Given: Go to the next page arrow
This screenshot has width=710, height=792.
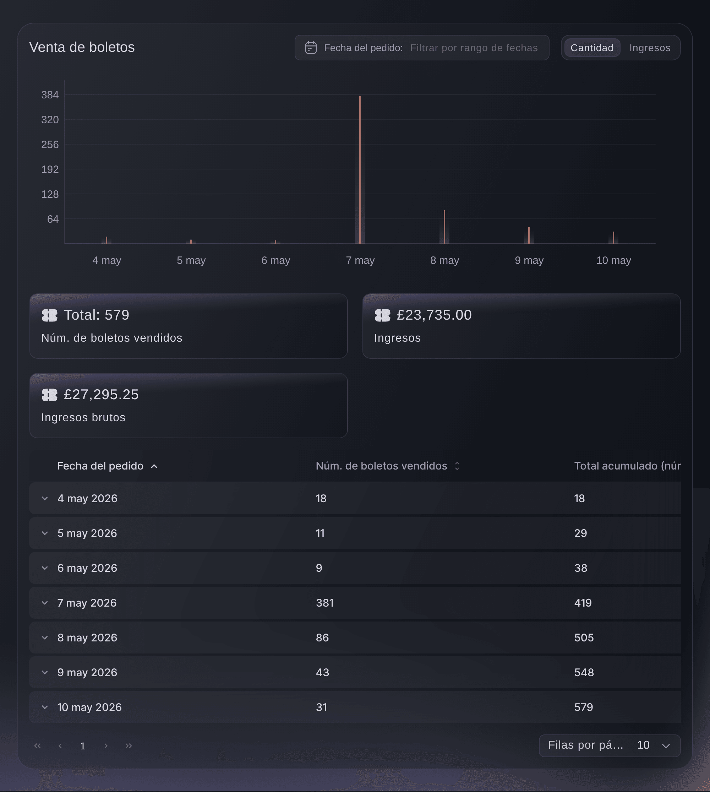Looking at the screenshot, I should coord(106,745).
